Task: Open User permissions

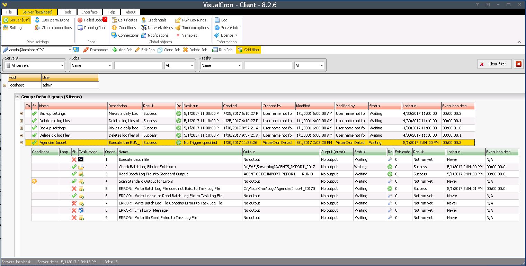Action: pyautogui.click(x=55, y=20)
